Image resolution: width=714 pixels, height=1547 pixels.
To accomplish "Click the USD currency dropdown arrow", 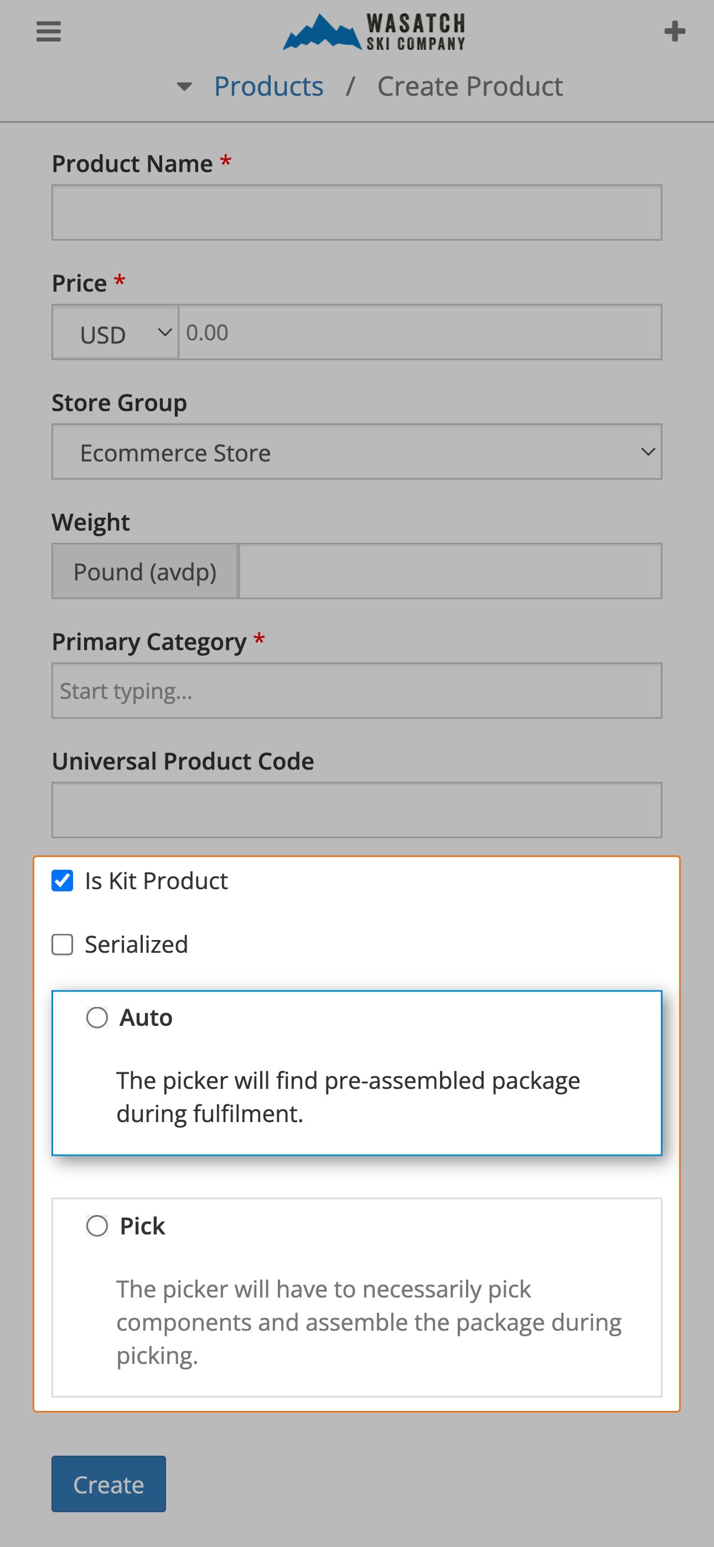I will click(163, 332).
